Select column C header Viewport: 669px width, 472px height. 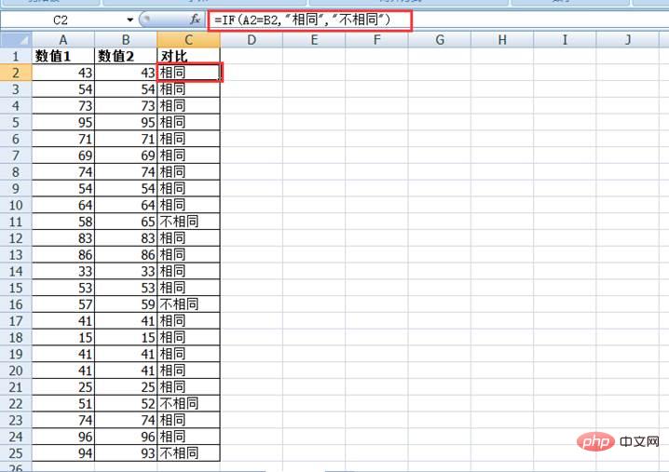(x=188, y=40)
